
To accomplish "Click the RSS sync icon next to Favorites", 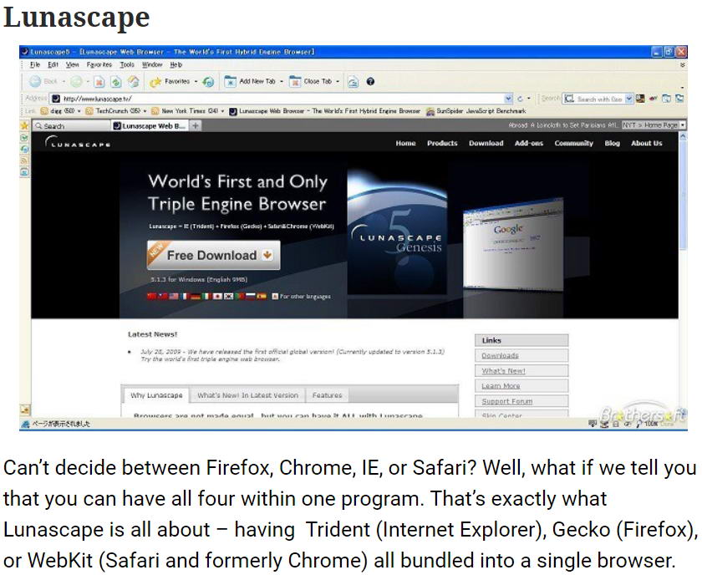I will click(207, 81).
